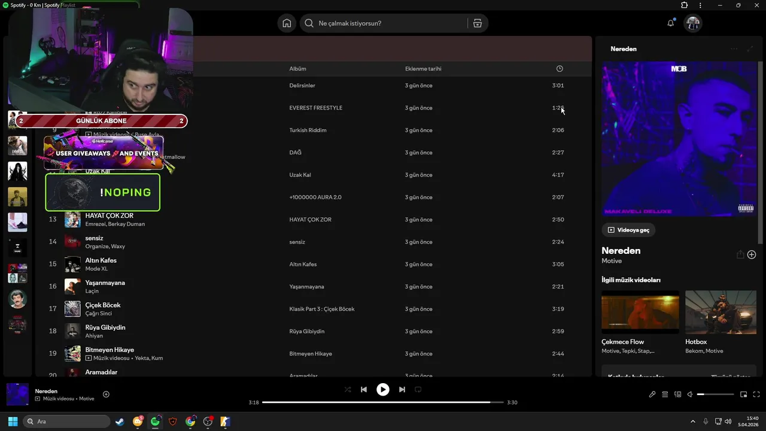Image resolution: width=766 pixels, height=431 pixels.
Task: Sort by the Albüm column header
Action: (297, 69)
